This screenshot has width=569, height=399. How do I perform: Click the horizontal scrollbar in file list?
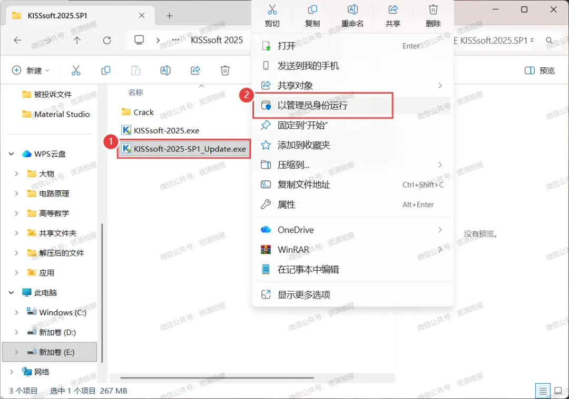[217, 377]
